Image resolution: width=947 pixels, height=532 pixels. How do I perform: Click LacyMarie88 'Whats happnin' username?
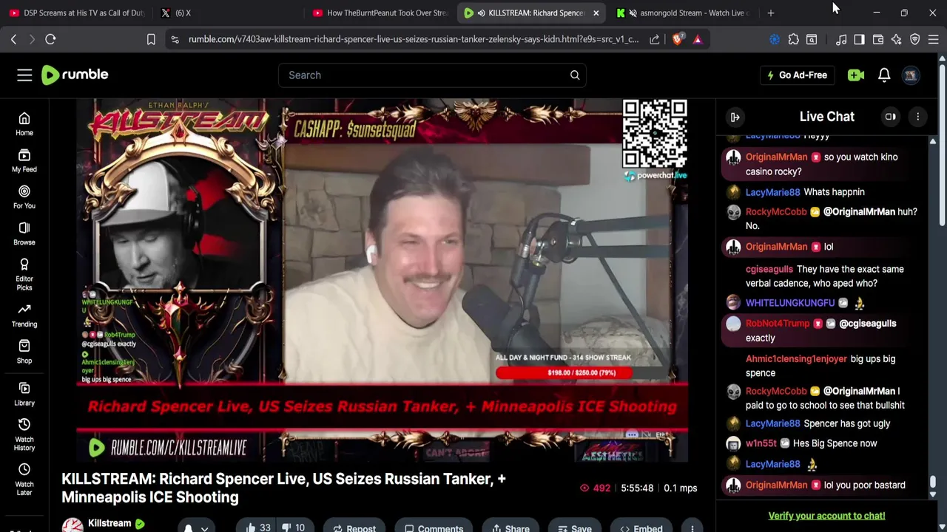(772, 192)
